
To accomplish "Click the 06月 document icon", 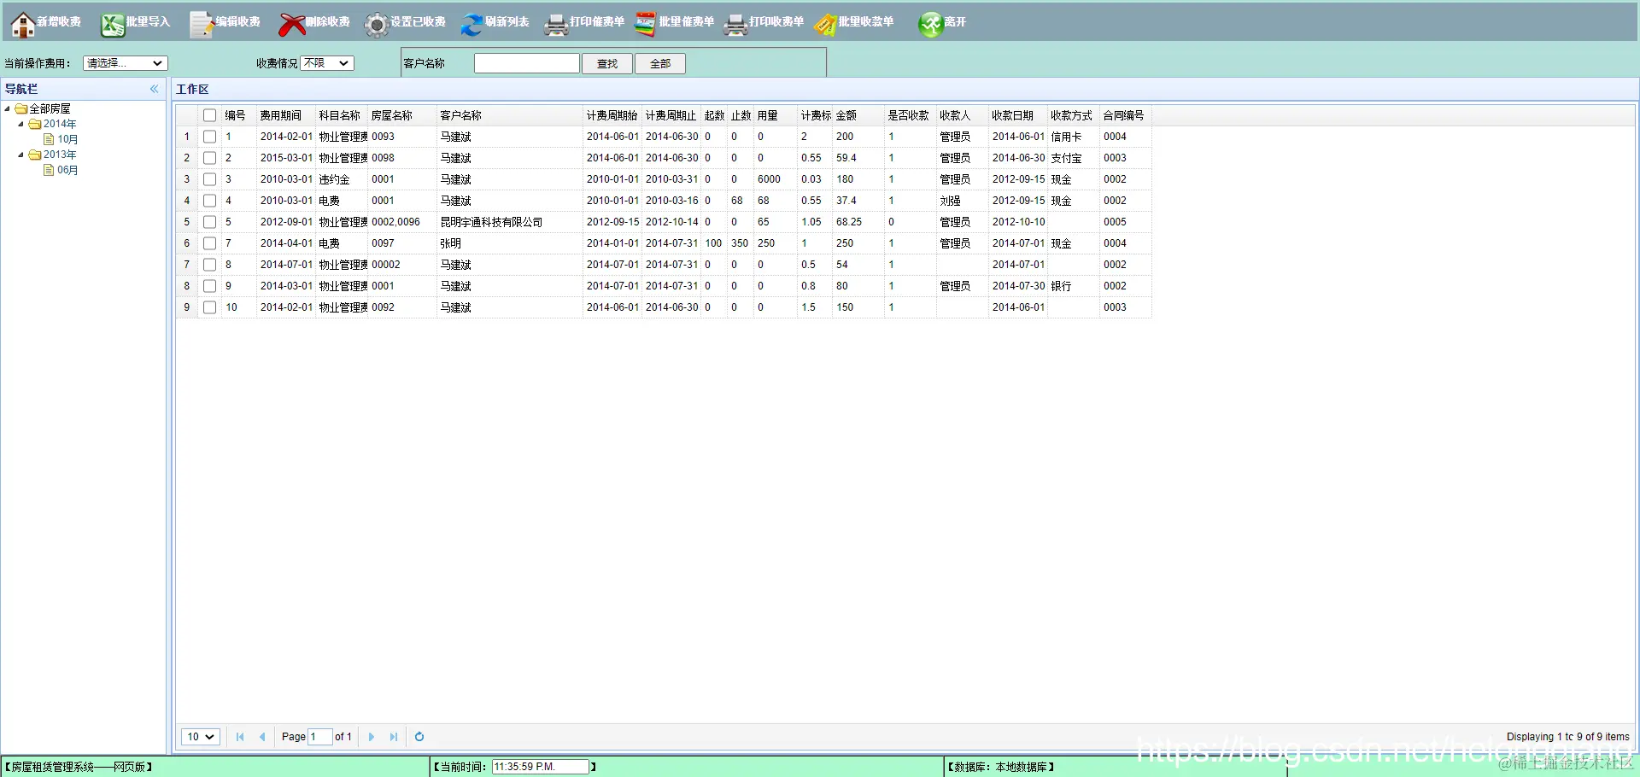I will point(49,171).
